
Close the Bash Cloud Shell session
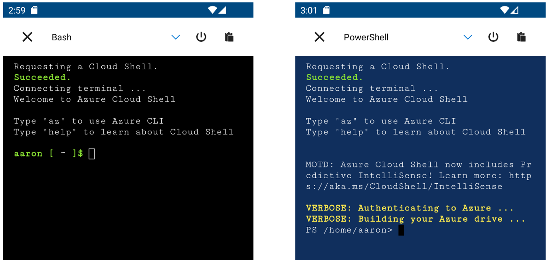(x=27, y=37)
